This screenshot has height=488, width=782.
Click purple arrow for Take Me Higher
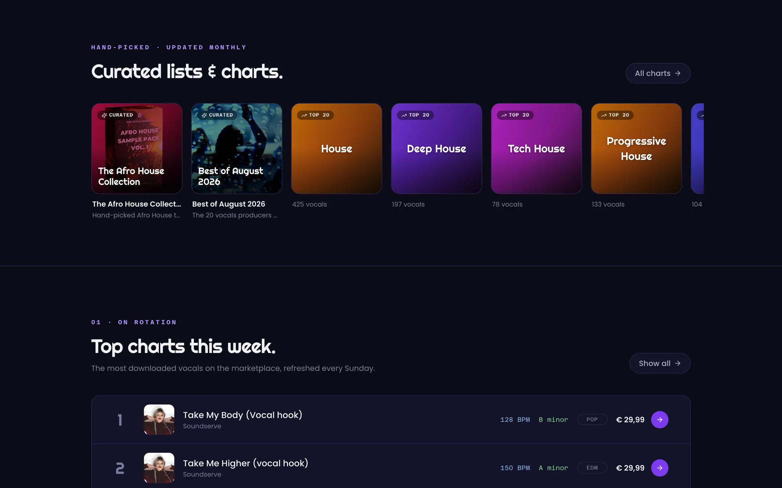(x=660, y=468)
